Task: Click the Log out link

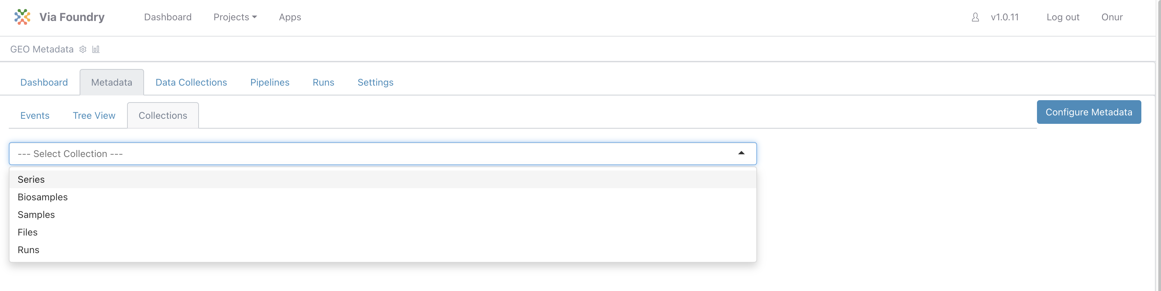Action: click(1062, 17)
